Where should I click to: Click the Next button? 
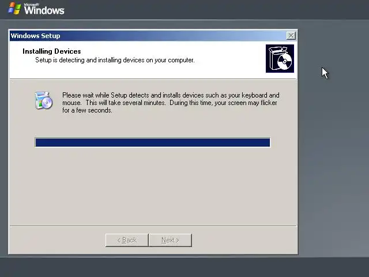click(x=171, y=240)
